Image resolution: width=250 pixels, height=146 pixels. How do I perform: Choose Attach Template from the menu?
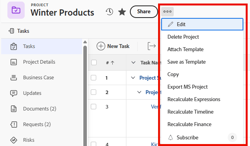click(202, 49)
